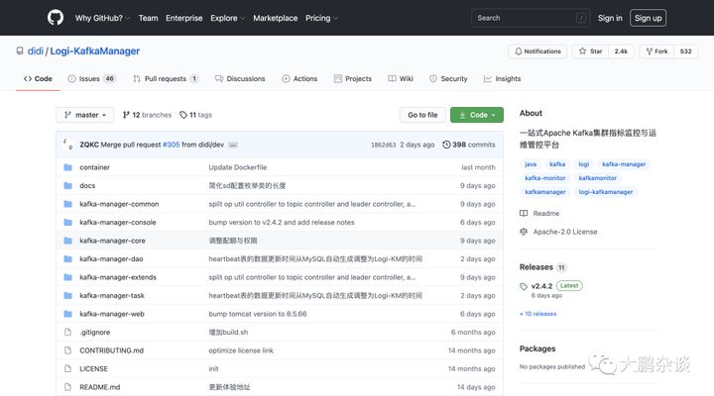Open the green Code download dropdown
The image size is (714, 396).
(x=477, y=115)
